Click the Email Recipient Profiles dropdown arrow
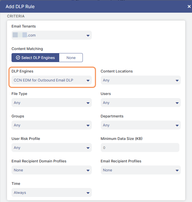The image size is (192, 202). coord(177,171)
